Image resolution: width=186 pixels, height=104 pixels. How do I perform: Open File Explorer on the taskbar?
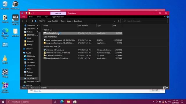(69, 102)
